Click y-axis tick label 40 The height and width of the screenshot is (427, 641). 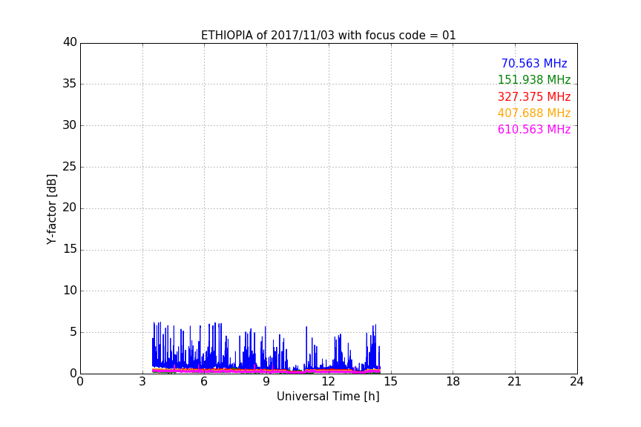[x=70, y=42]
